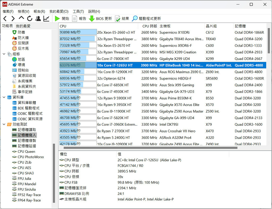Open the user profile toolbar icon

coord(38,18)
